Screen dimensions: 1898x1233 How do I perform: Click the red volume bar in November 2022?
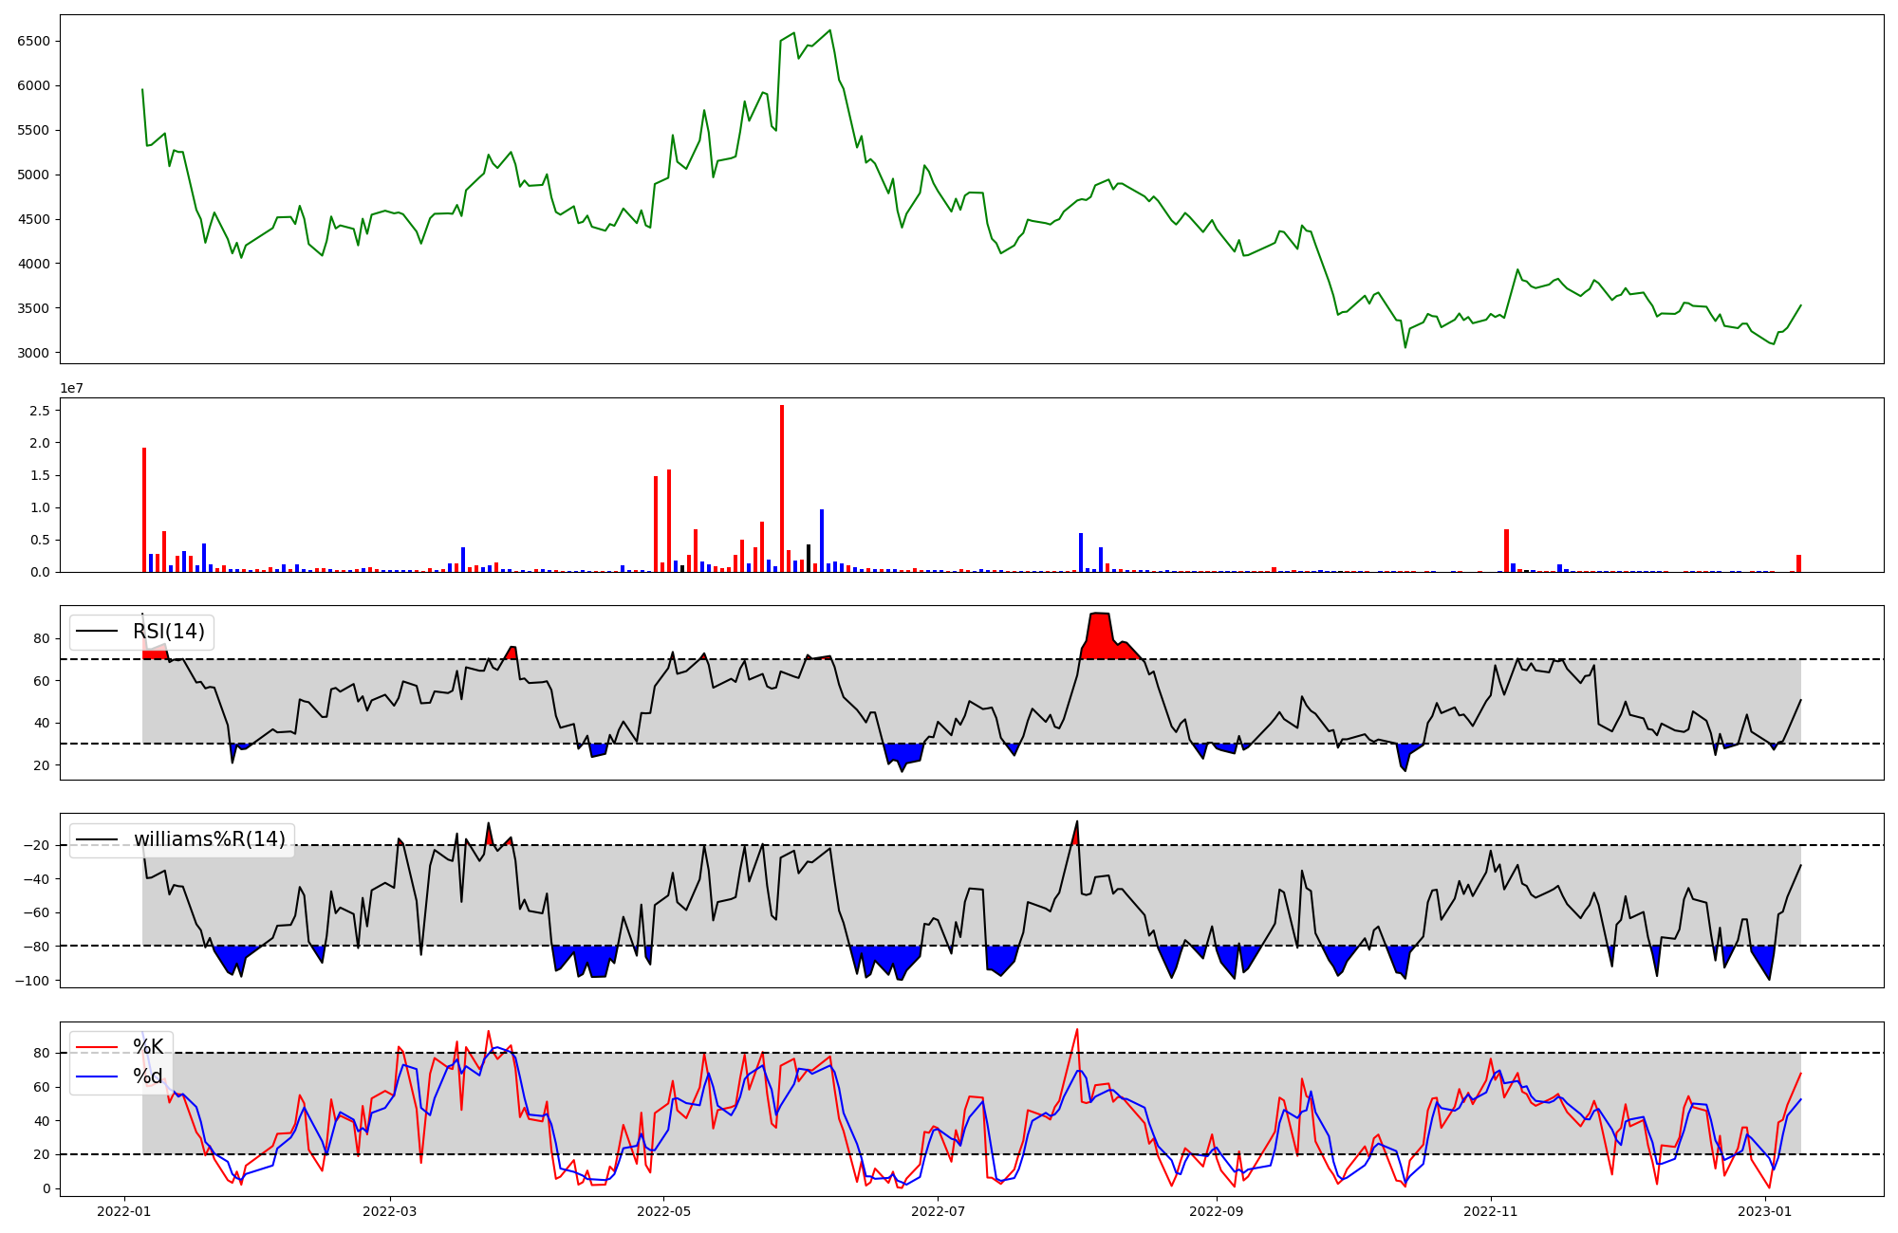[x=1506, y=551]
